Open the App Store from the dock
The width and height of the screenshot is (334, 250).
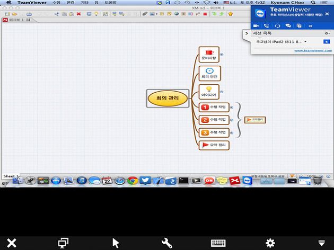56,181
